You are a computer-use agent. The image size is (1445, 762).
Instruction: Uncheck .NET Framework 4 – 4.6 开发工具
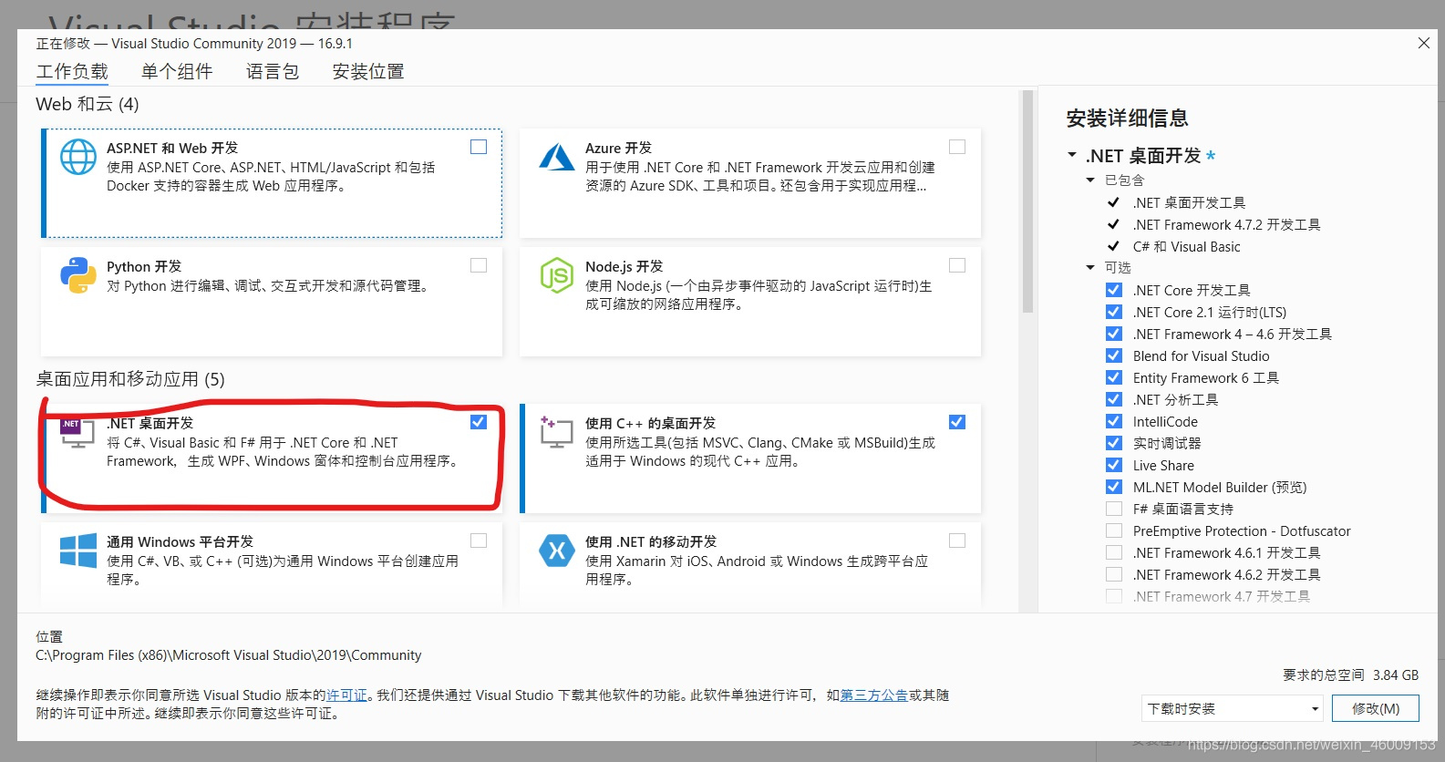[1114, 334]
